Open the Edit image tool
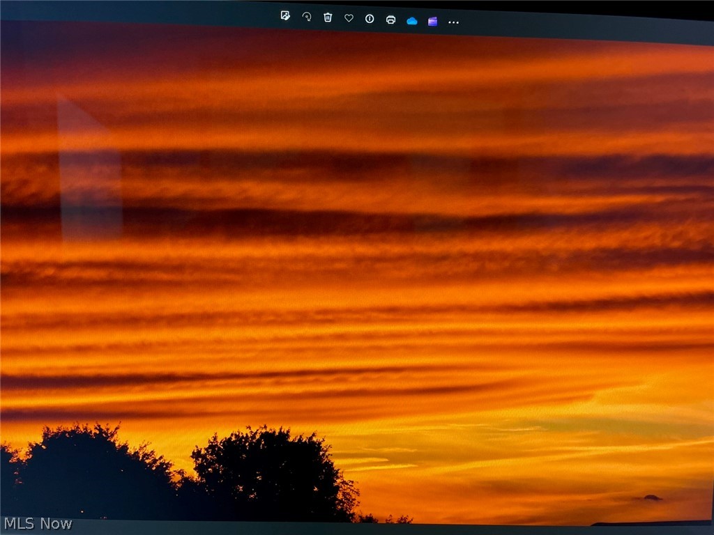Screen dimensions: 714x535 pyautogui.click(x=285, y=16)
